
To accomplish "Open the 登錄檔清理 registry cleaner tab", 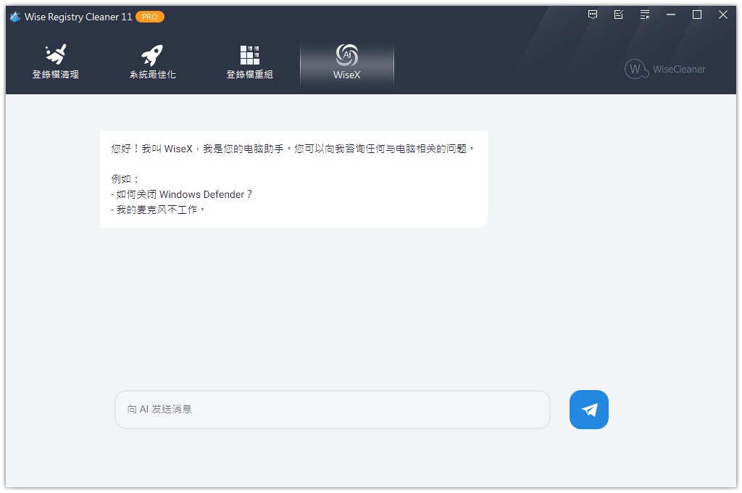I will pyautogui.click(x=56, y=62).
